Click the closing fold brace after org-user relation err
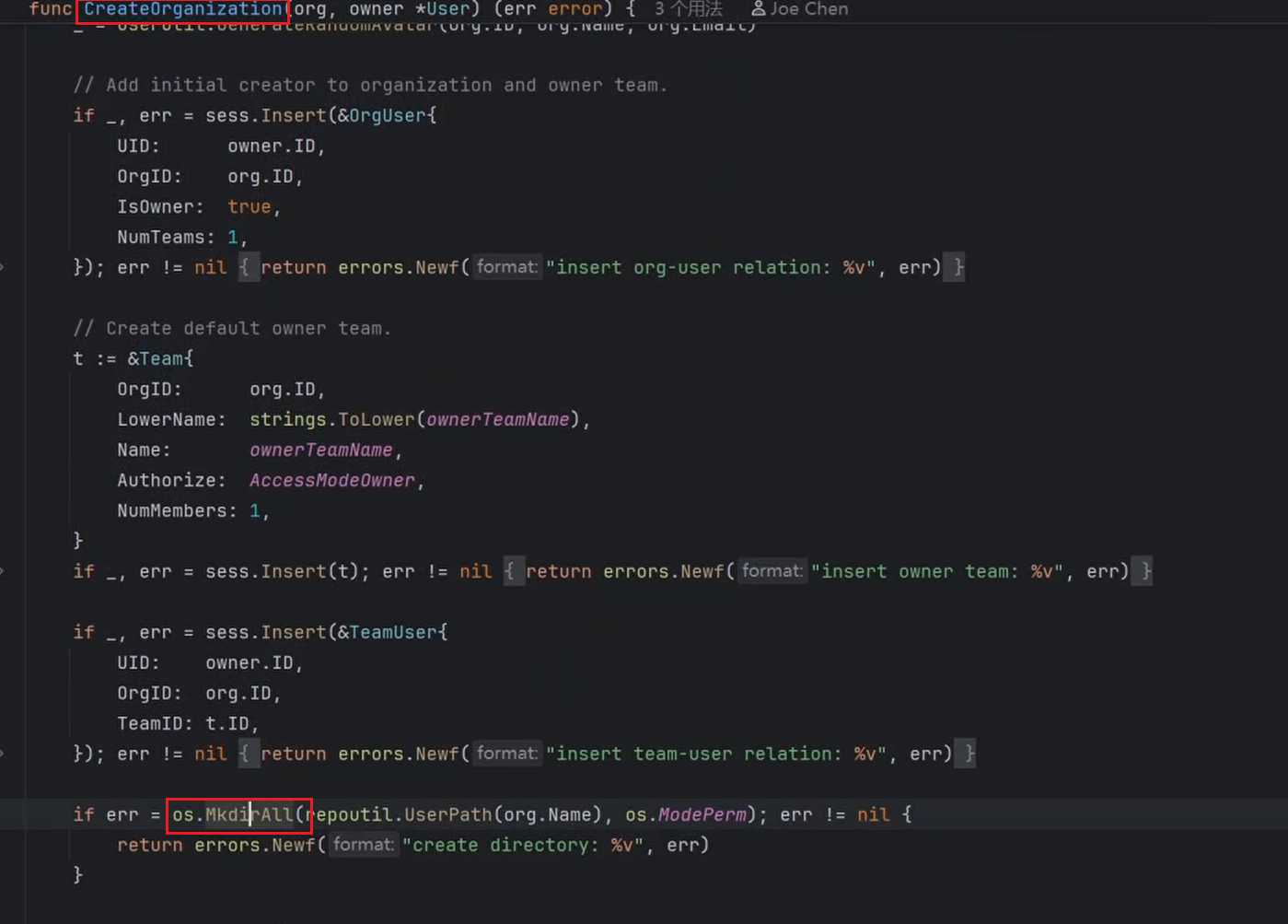 (958, 267)
